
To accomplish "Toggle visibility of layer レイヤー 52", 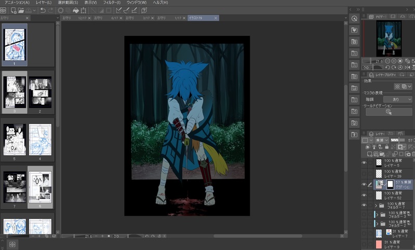I will pos(364,195).
